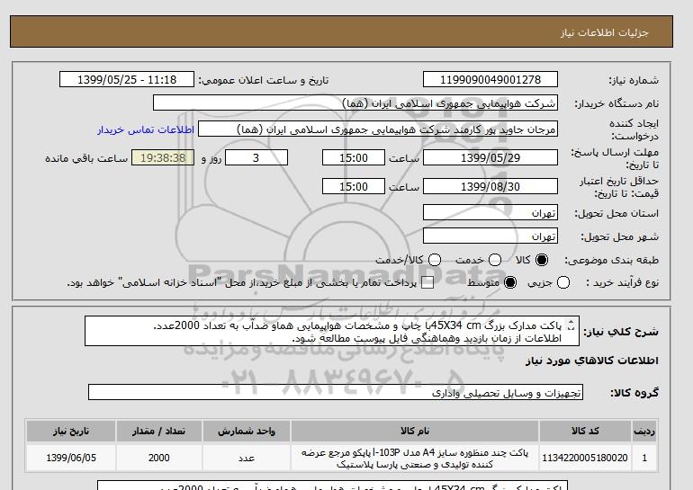This screenshot has height=490, width=693.
Task: Click the response deadline date 1399/05/29
Action: pos(490,157)
